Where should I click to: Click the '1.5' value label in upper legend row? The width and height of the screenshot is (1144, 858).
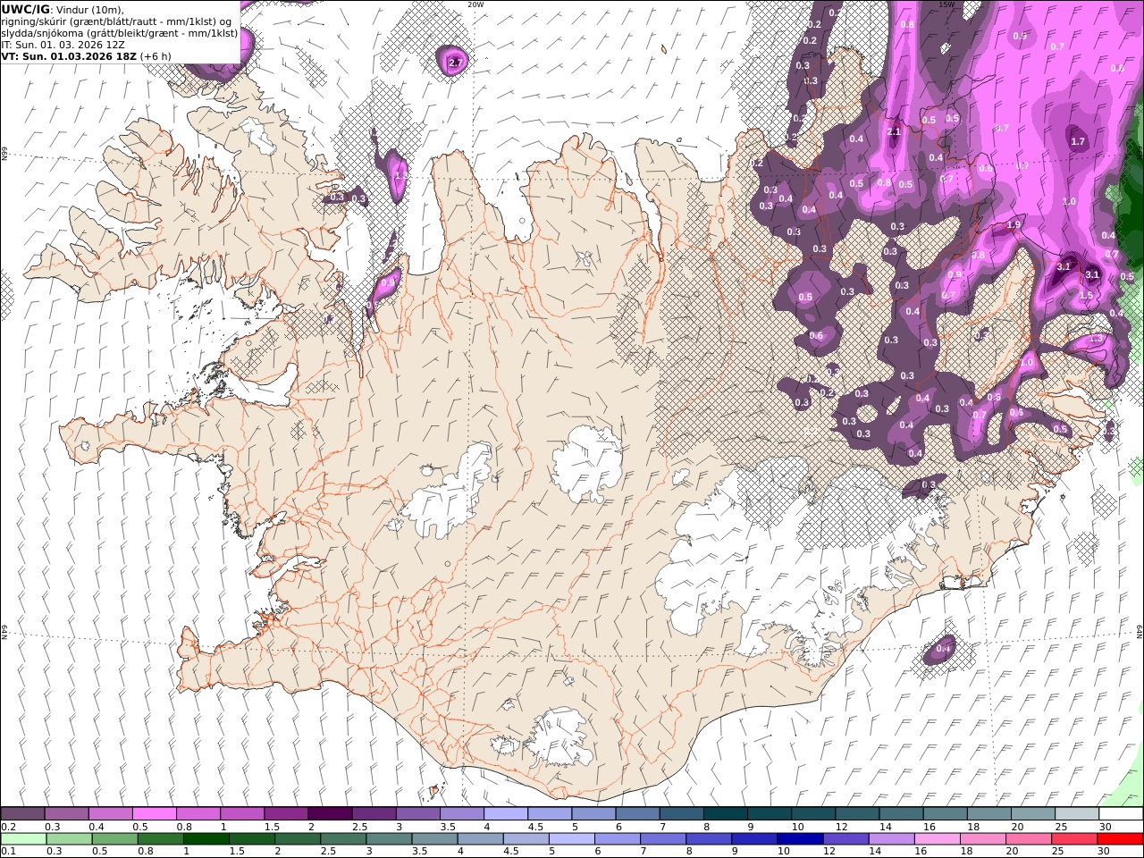pos(272,827)
